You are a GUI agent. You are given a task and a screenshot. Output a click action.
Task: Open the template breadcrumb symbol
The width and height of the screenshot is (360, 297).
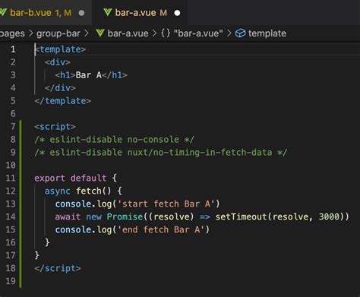pos(267,33)
